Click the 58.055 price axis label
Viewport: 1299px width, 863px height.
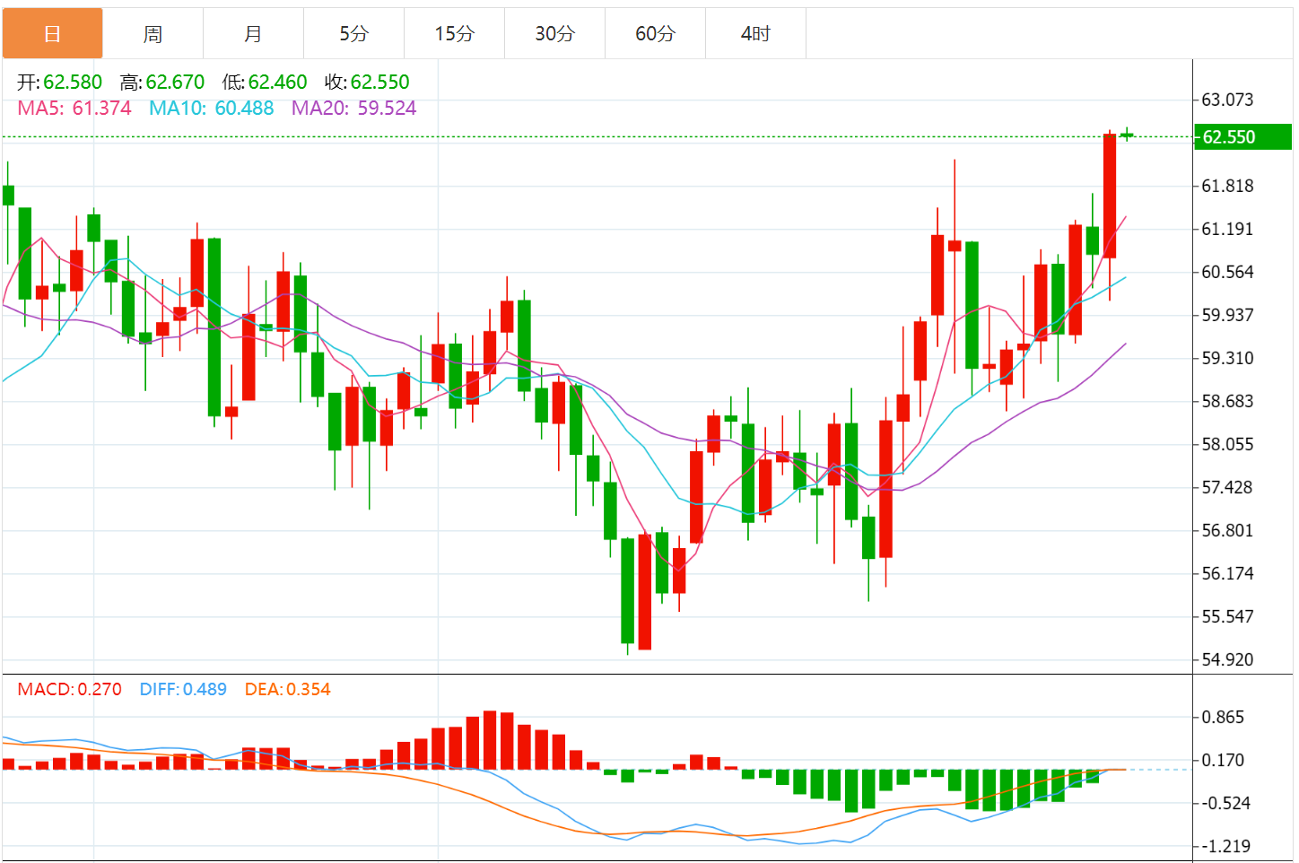tap(1227, 444)
